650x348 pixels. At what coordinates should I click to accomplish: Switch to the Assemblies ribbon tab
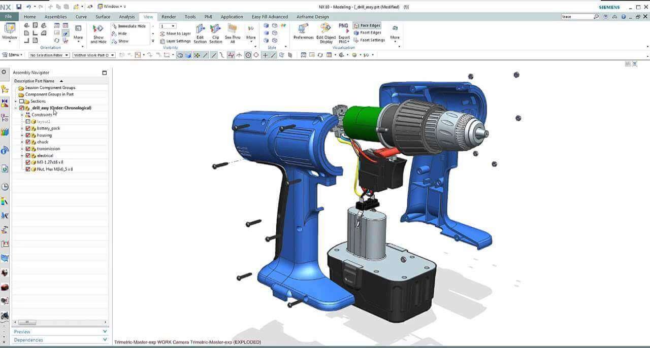(x=55, y=17)
